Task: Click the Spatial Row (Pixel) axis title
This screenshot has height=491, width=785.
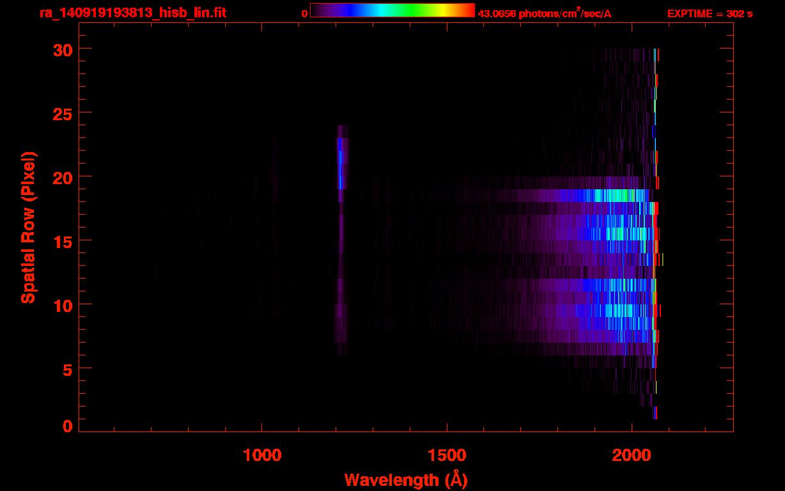Action: pyautogui.click(x=28, y=228)
